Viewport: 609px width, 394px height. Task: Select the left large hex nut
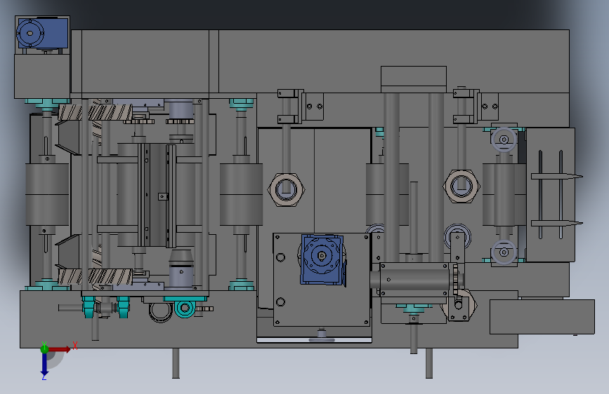tap(287, 189)
